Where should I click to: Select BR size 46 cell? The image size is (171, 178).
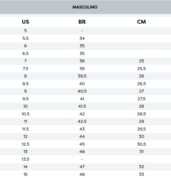(82, 152)
